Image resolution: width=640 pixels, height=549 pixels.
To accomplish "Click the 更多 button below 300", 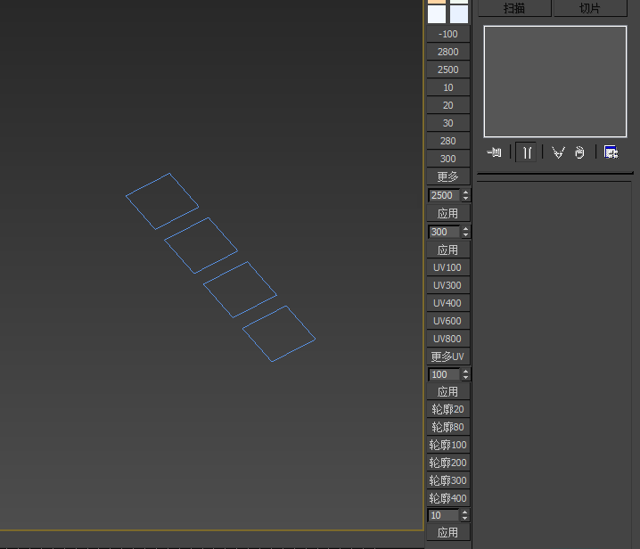I will point(447,176).
